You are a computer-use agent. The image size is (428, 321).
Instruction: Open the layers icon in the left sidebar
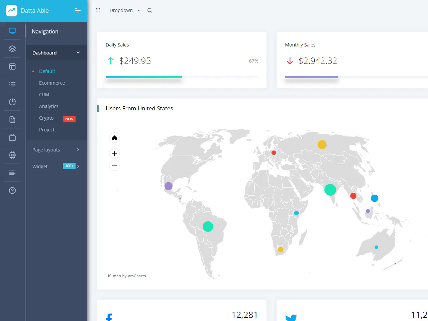[x=12, y=48]
